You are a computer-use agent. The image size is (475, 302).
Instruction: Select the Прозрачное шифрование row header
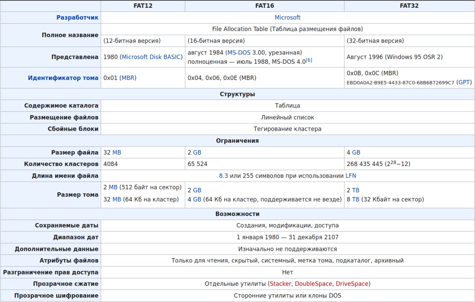coord(50,296)
